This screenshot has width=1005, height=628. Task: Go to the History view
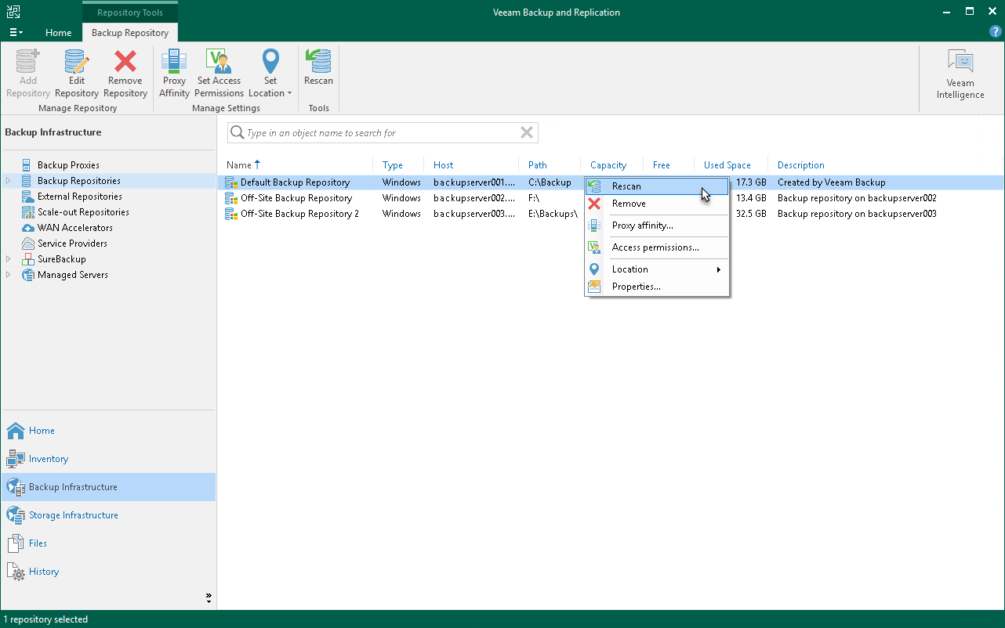pyautogui.click(x=44, y=572)
